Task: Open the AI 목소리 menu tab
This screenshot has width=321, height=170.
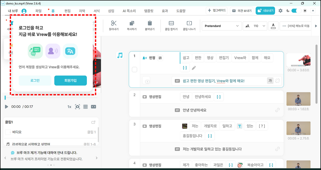Action: pyautogui.click(x=129, y=11)
